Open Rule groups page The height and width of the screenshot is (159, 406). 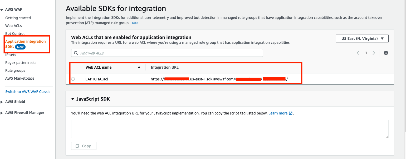pos(15,70)
